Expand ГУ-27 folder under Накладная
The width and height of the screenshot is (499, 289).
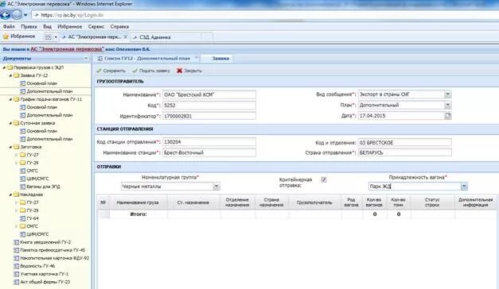pos(17,202)
